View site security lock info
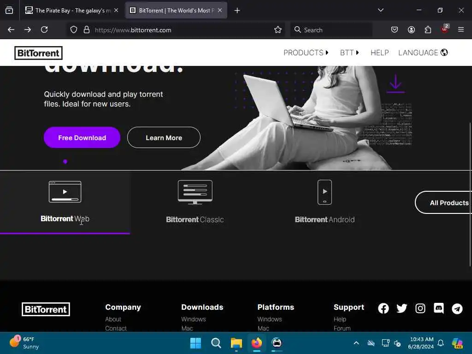Screen dimensions: 472x354 click(87, 30)
